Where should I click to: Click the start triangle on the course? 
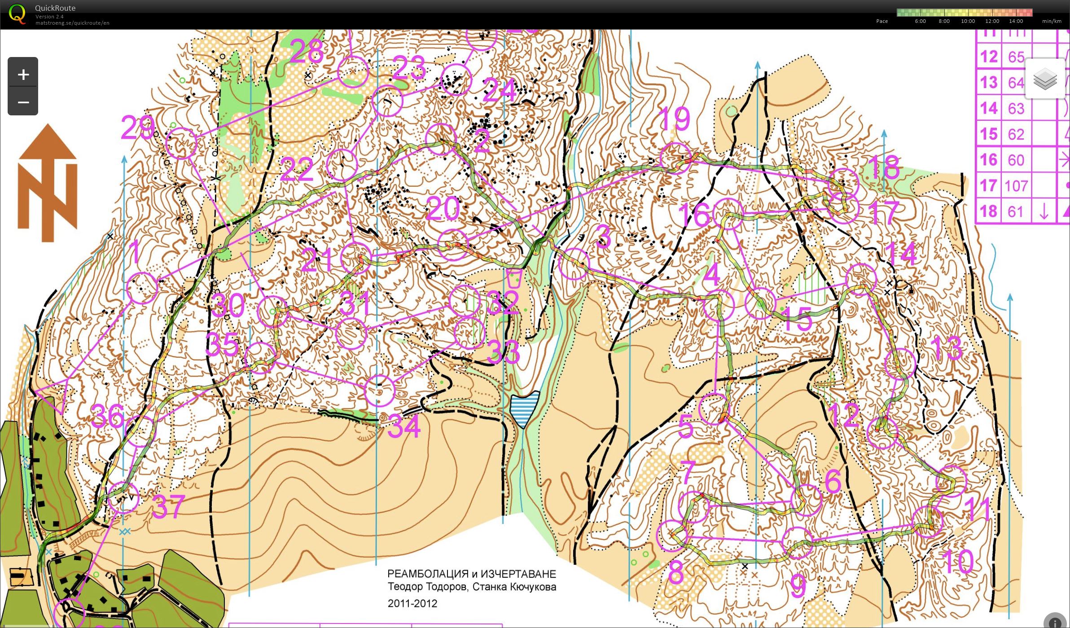click(54, 395)
